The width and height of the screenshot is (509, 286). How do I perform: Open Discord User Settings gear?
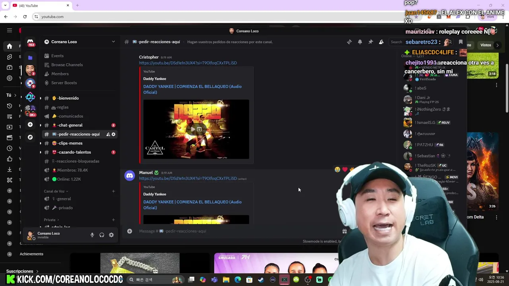(x=111, y=235)
